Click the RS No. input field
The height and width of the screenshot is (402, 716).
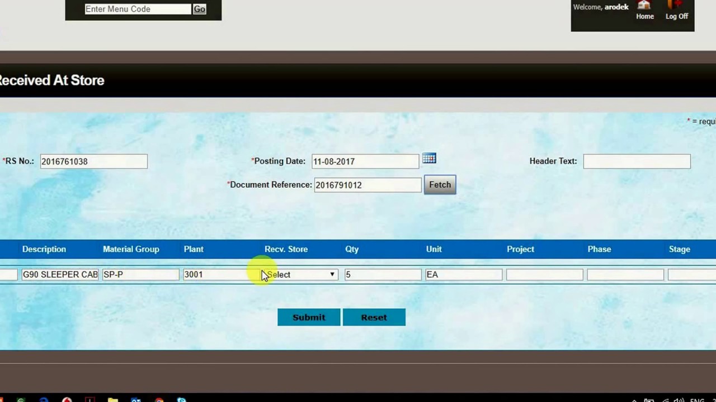click(93, 161)
